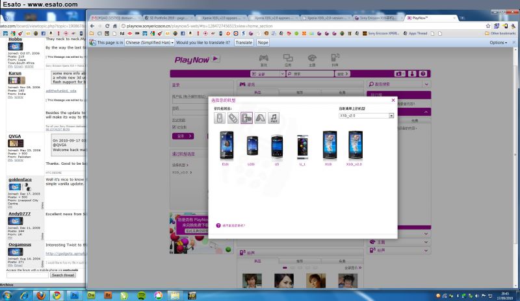This screenshot has height=301, width=520.
Task: Bookmark this page with the star icon
Action: 488,26
